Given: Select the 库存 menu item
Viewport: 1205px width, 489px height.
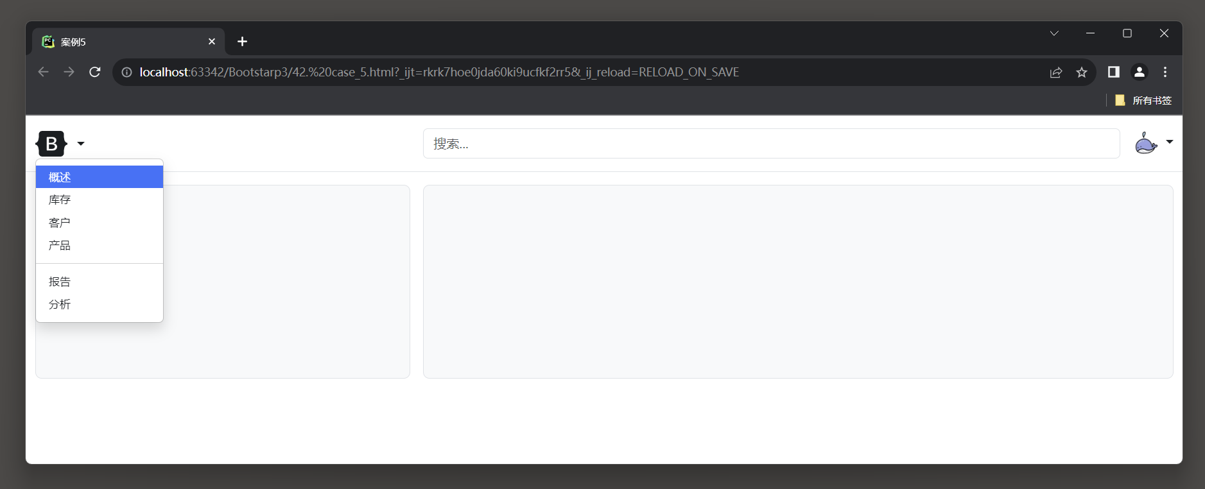Looking at the screenshot, I should (100, 200).
